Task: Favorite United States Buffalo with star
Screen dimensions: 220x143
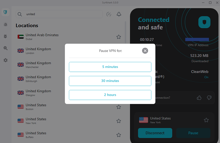Action: tap(119, 135)
